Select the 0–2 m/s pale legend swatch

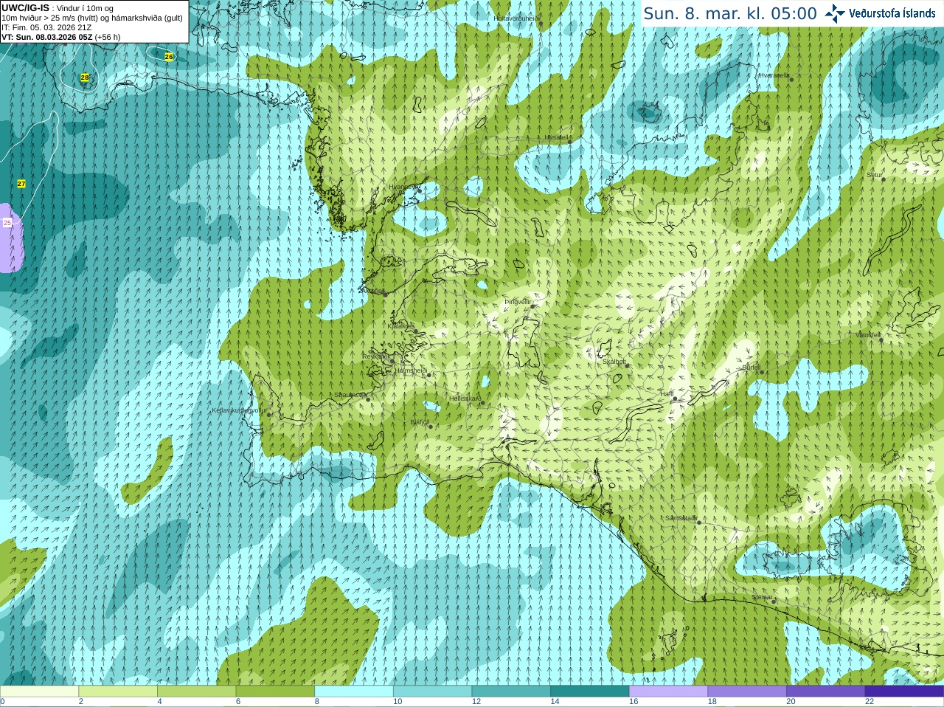tap(39, 692)
